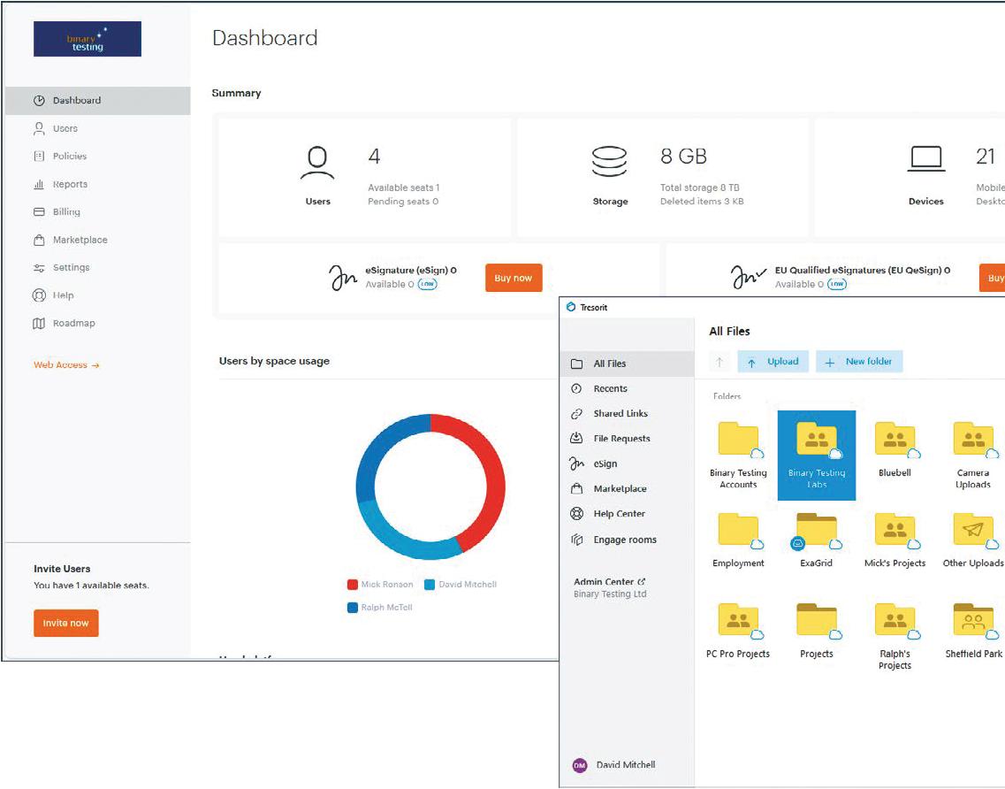Click the David Mitchell profile avatar

point(580,765)
